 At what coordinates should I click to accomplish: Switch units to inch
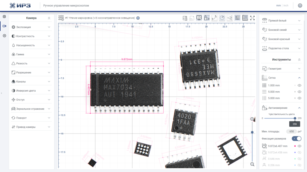pyautogui.click(x=286, y=5)
